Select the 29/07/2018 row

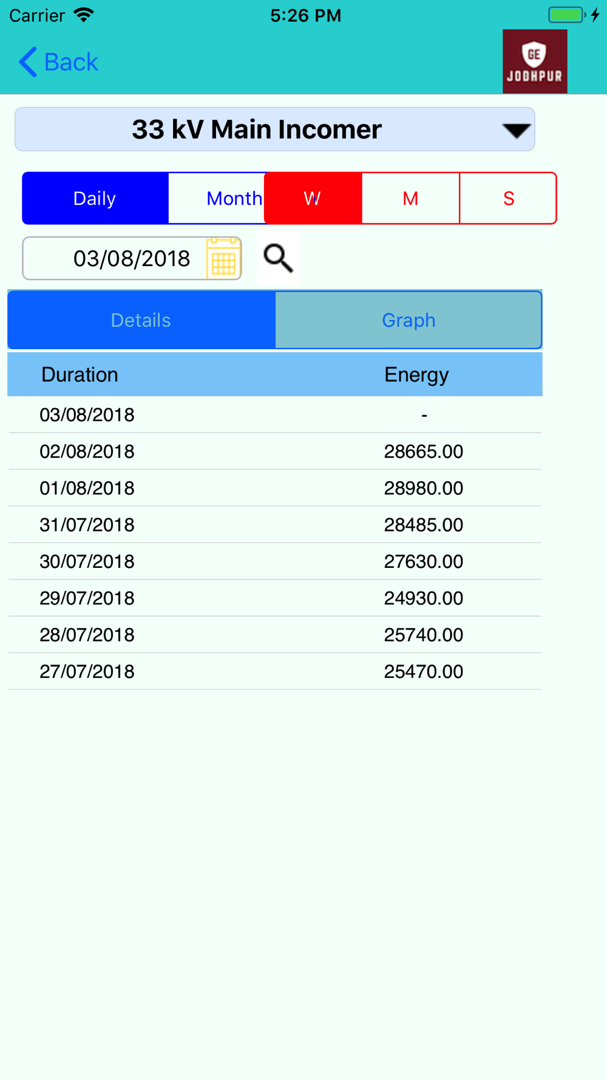[275, 598]
